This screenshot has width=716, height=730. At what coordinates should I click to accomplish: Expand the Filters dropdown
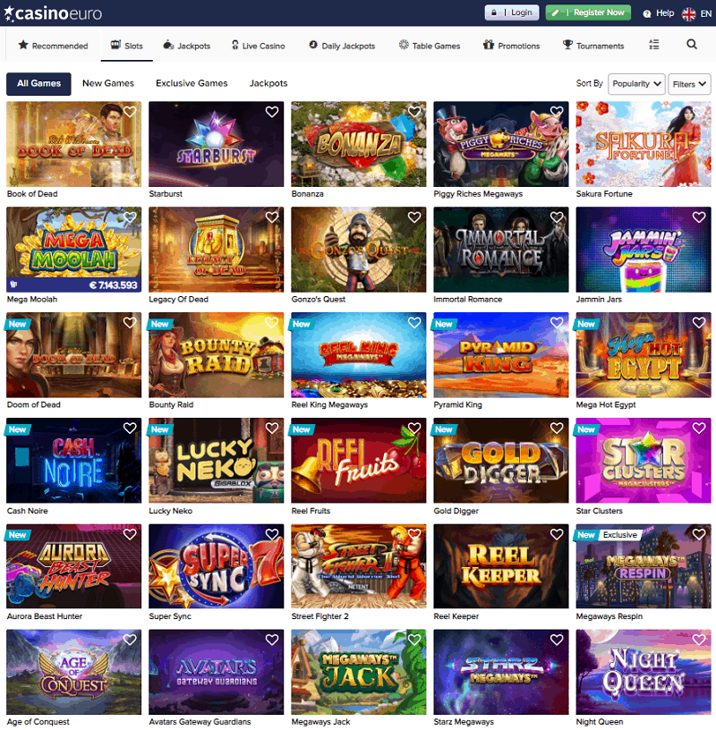click(689, 84)
